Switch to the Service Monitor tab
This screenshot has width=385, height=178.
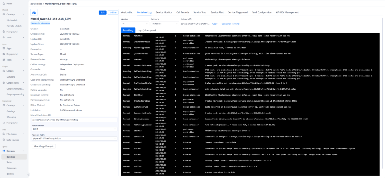(164, 12)
